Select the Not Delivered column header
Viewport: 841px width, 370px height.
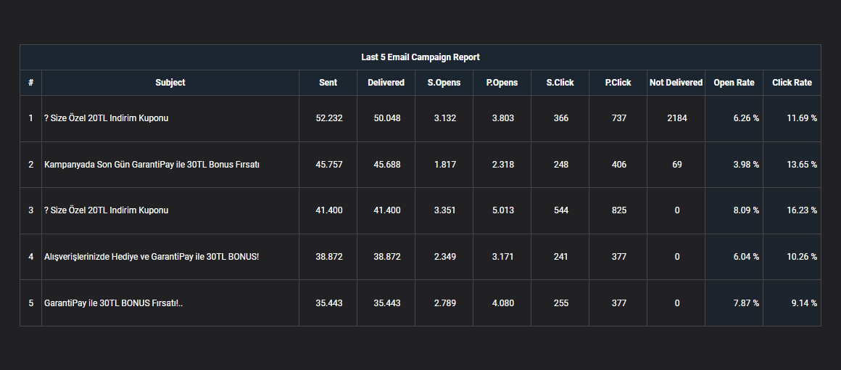(x=676, y=83)
